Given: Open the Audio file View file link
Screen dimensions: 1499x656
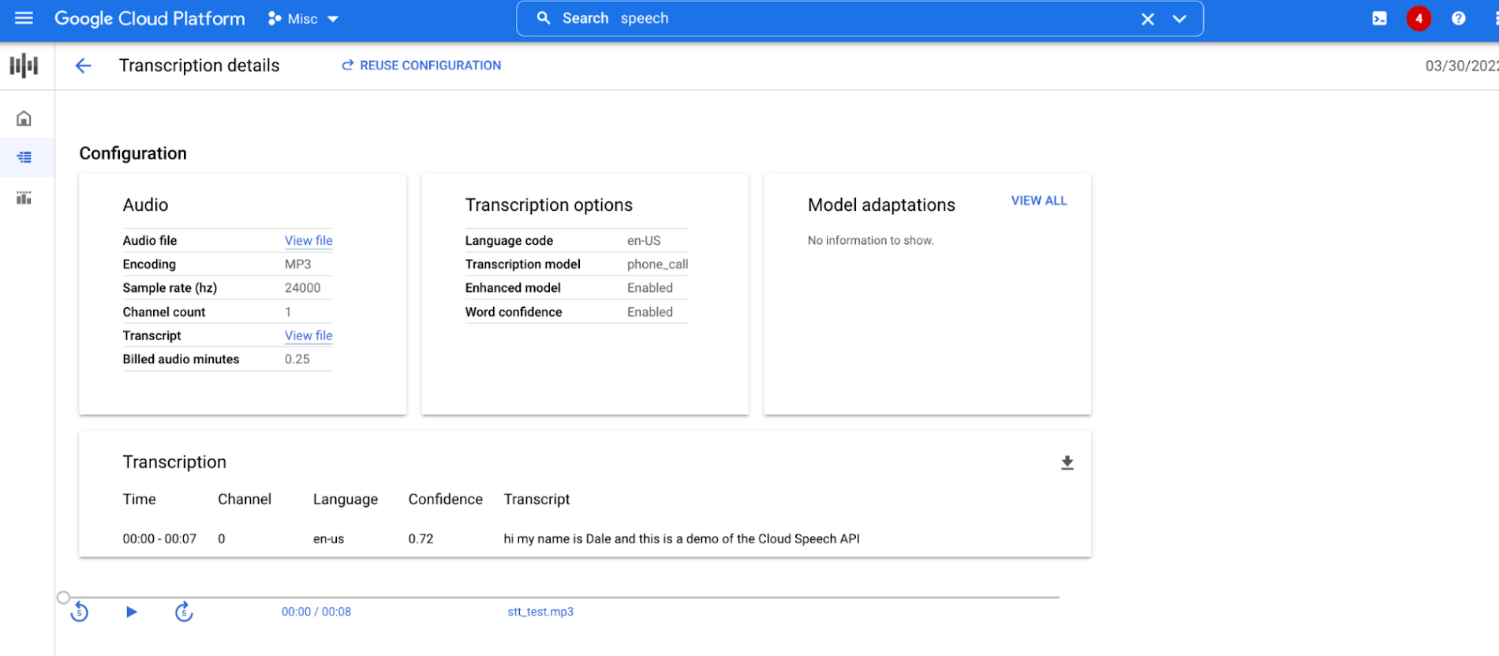Looking at the screenshot, I should 308,241.
